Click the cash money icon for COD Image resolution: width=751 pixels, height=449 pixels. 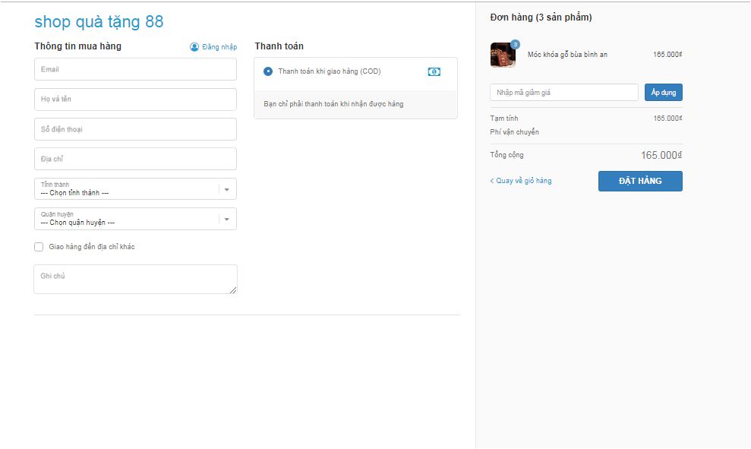(434, 71)
